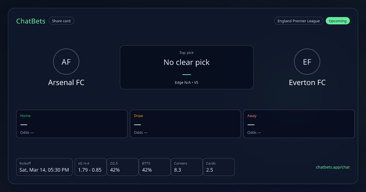Screen dimensions: 366x192
Task: Click the England Premier League badge
Action: pos(299,21)
